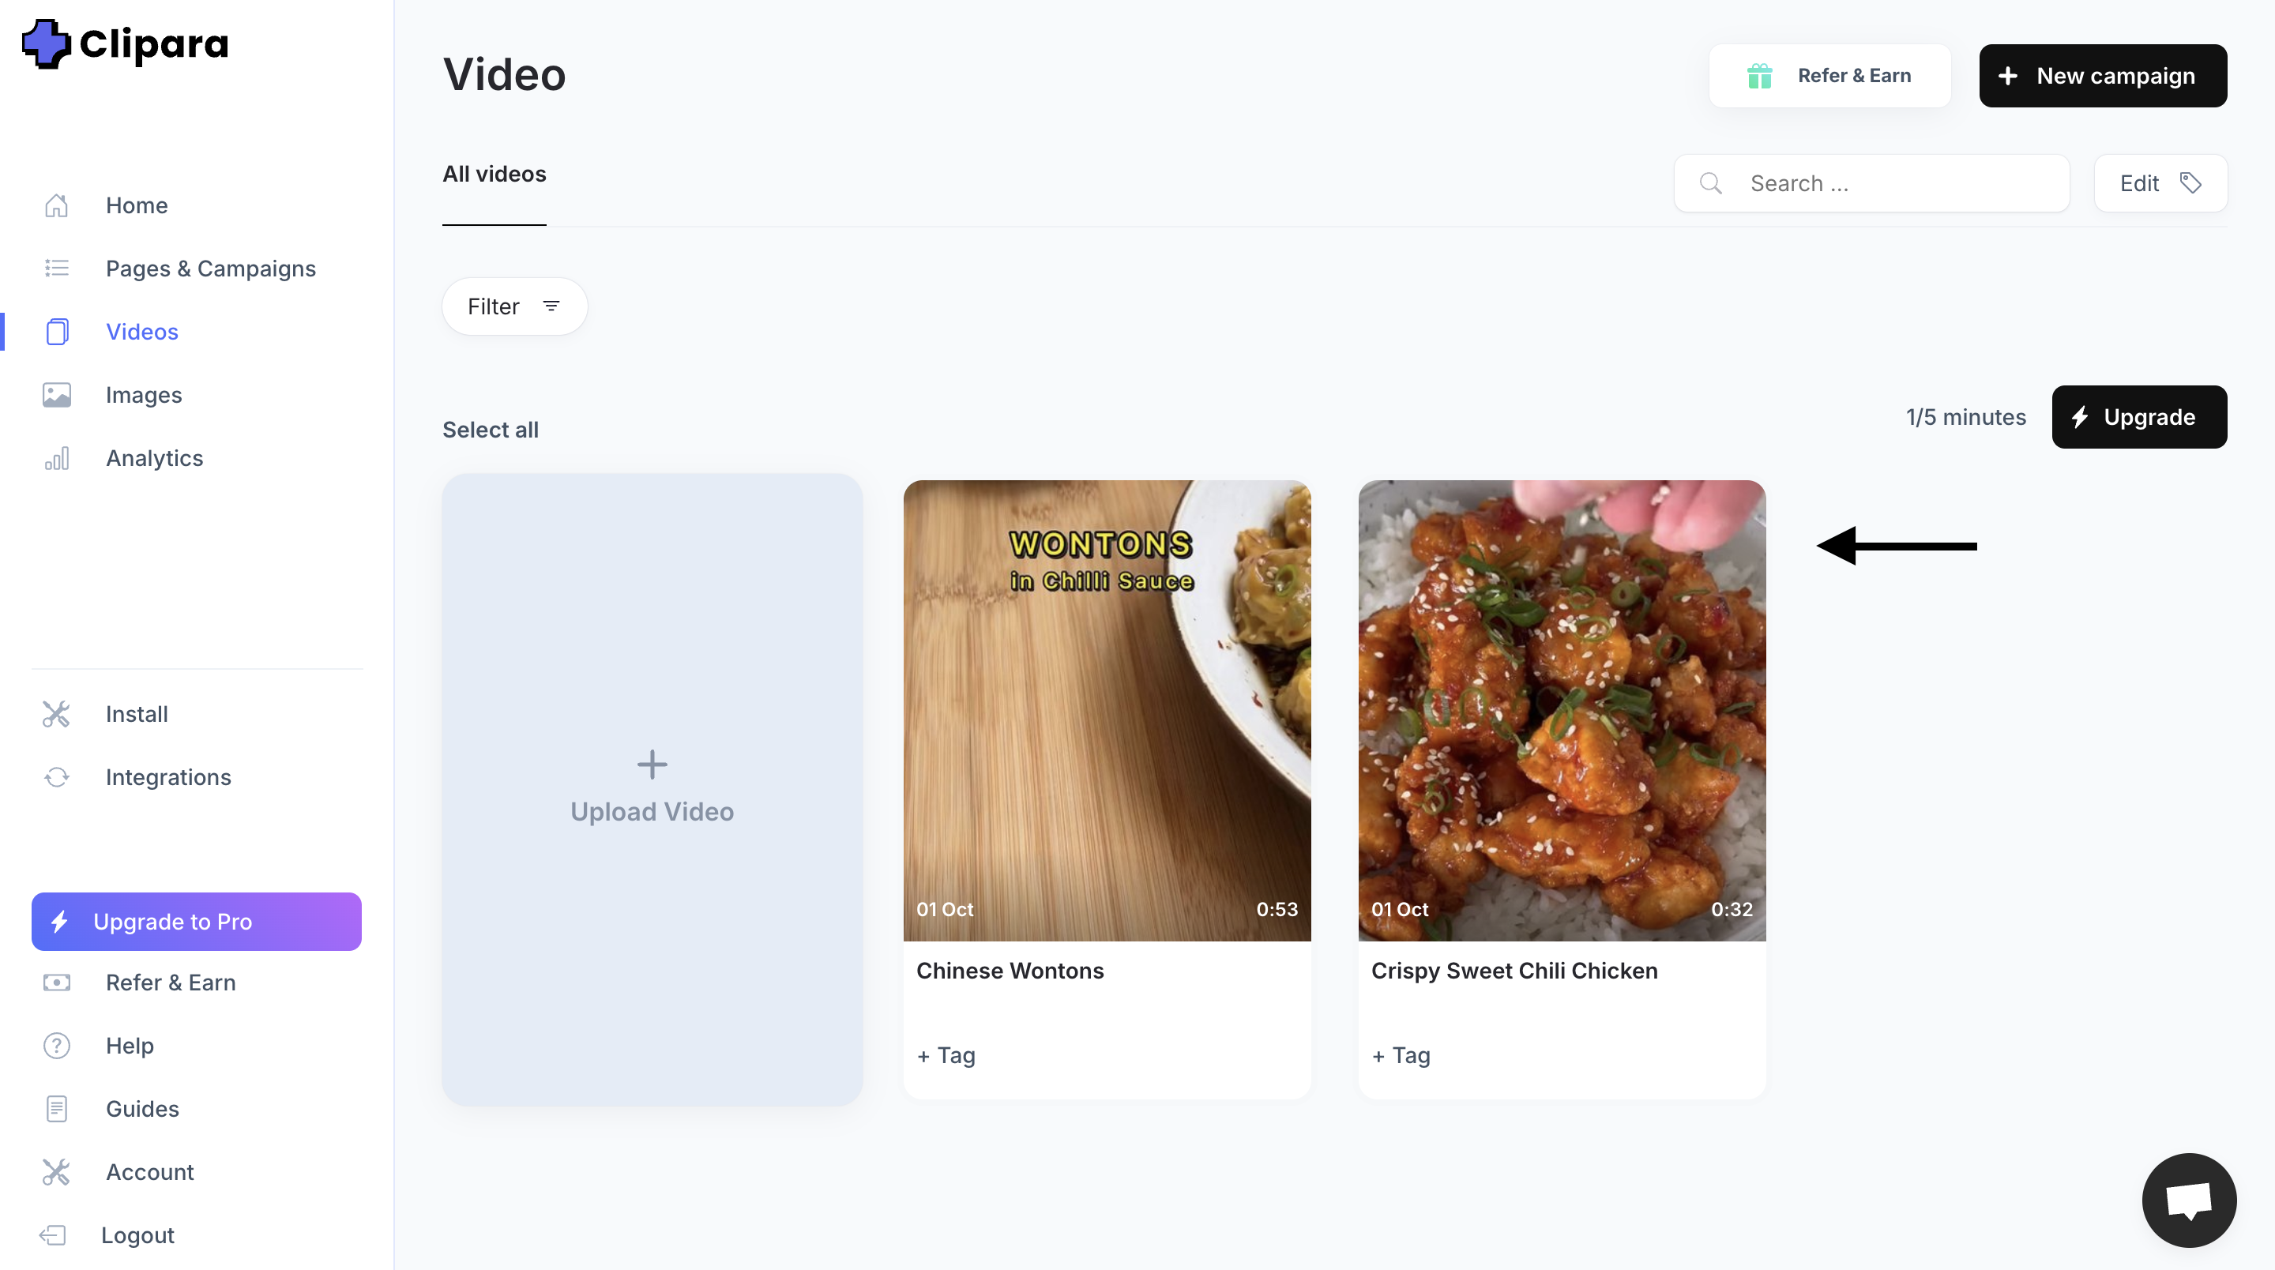Screen dimensions: 2275x1270
Task: Click the Home house icon
Action: [57, 206]
